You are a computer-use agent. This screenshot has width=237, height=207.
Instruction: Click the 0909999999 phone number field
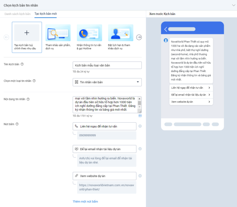coord(107,135)
